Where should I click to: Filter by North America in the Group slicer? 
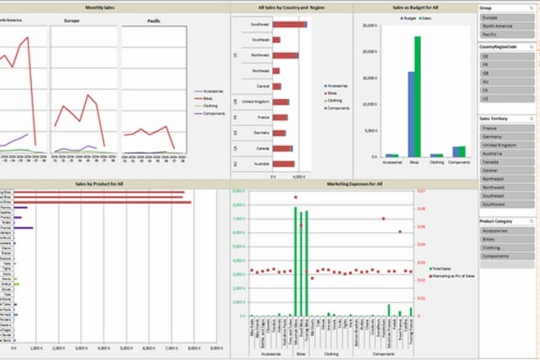pyautogui.click(x=507, y=26)
